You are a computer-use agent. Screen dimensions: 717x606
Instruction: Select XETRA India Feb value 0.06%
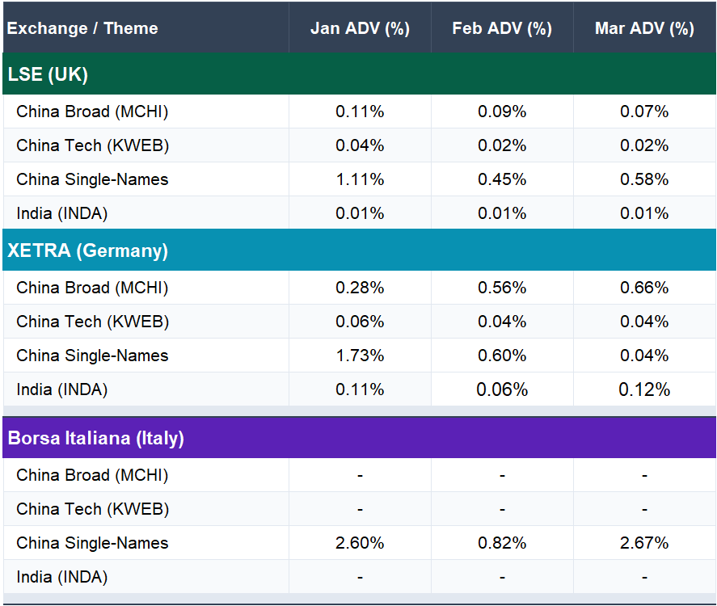point(502,389)
